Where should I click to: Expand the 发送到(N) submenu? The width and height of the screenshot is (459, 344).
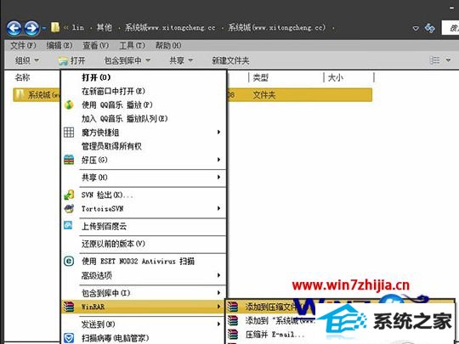(x=144, y=324)
